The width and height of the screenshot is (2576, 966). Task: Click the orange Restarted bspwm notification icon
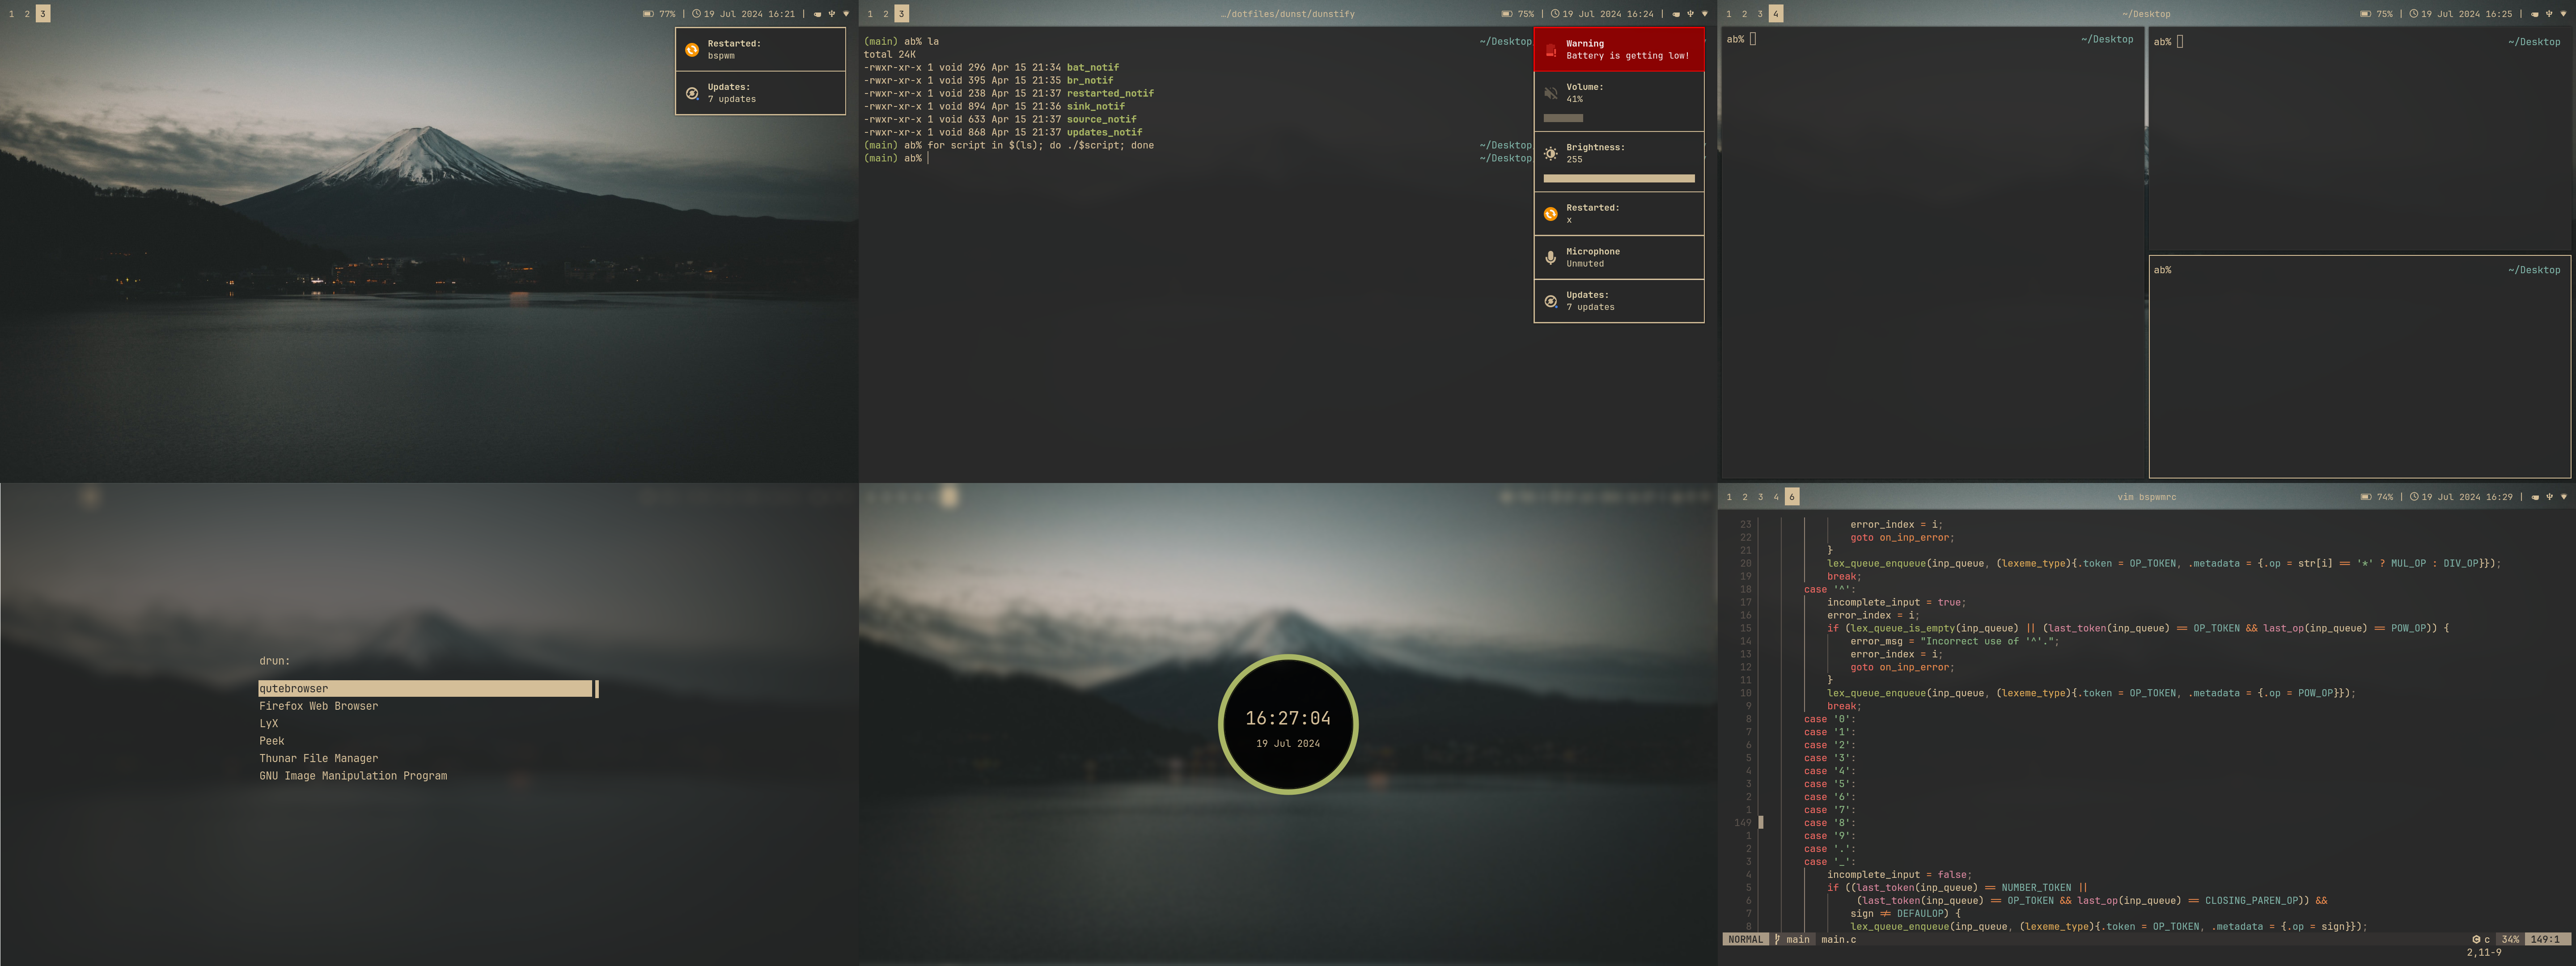[x=692, y=50]
